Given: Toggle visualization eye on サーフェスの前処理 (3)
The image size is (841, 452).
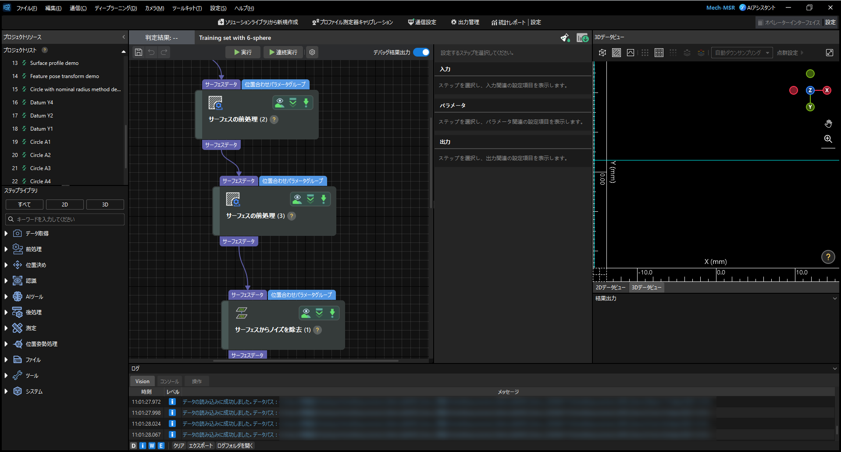Looking at the screenshot, I should (297, 199).
